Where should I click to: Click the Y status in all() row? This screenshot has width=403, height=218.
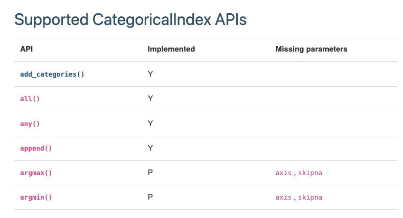pos(150,99)
